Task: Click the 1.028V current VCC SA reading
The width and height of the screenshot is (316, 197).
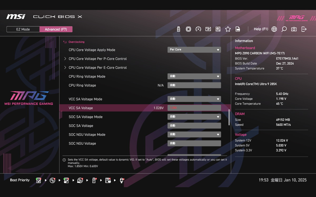Action: tap(159, 108)
